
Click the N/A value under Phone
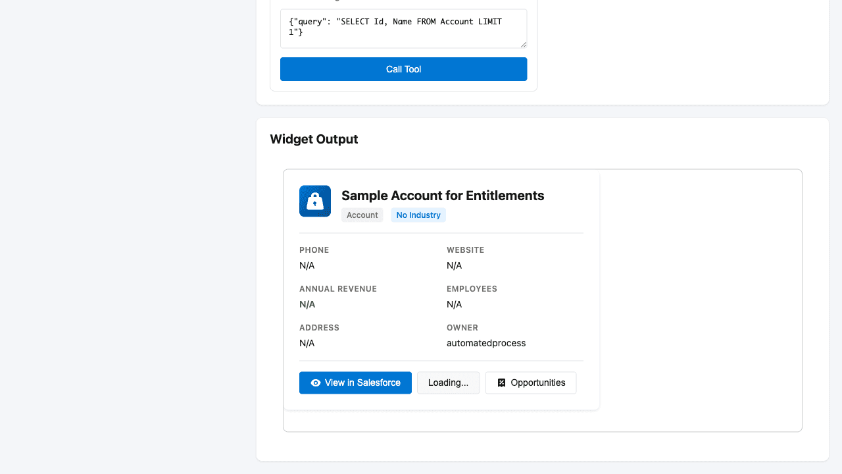307,265
